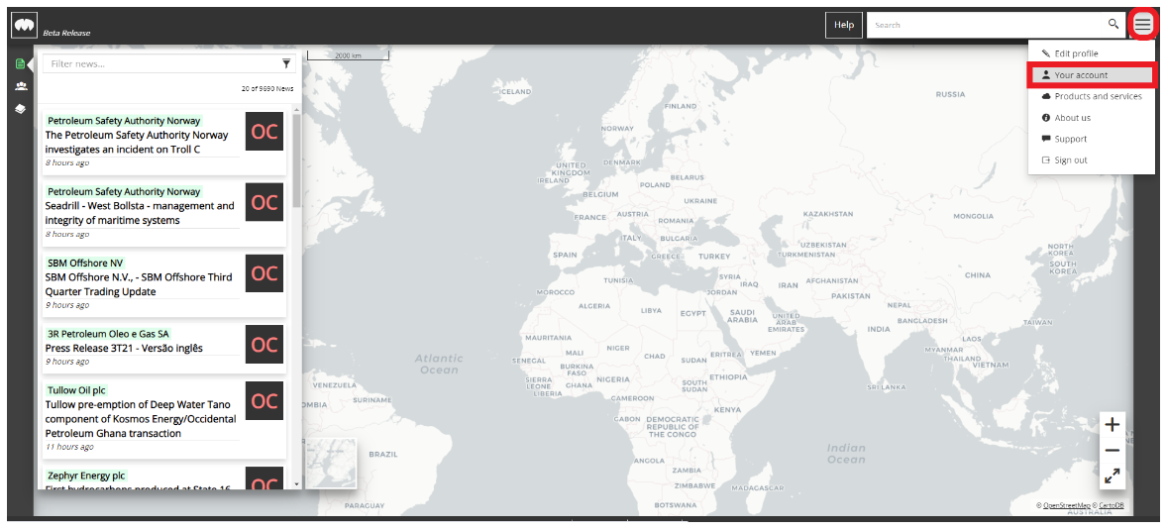The width and height of the screenshot is (1167, 531).
Task: Open Seadrill West Bollsta headline
Action: click(x=140, y=213)
